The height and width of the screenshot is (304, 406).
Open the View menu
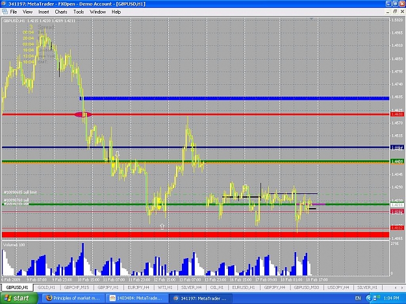click(27, 12)
